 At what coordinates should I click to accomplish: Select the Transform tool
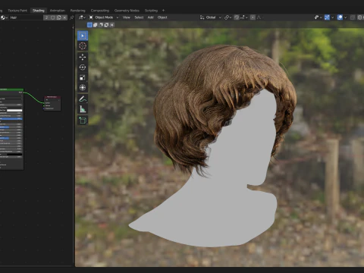tap(83, 87)
